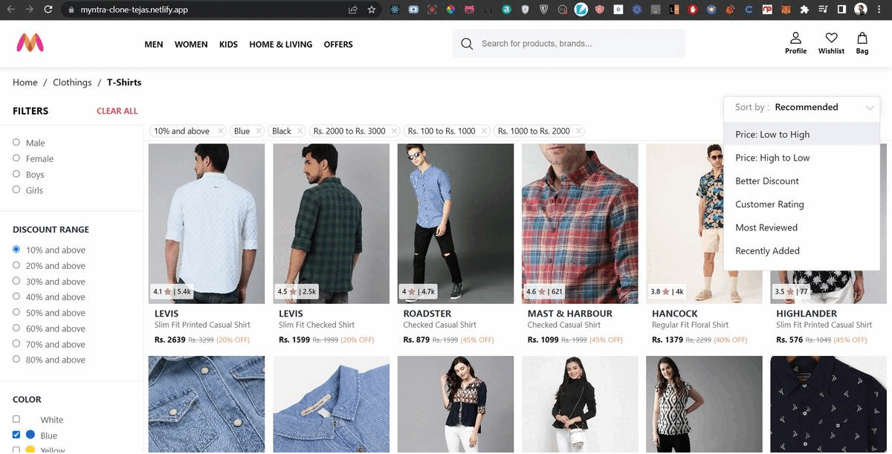This screenshot has height=454, width=892.
Task: Select '40% and above' discount
Action: coord(16,296)
